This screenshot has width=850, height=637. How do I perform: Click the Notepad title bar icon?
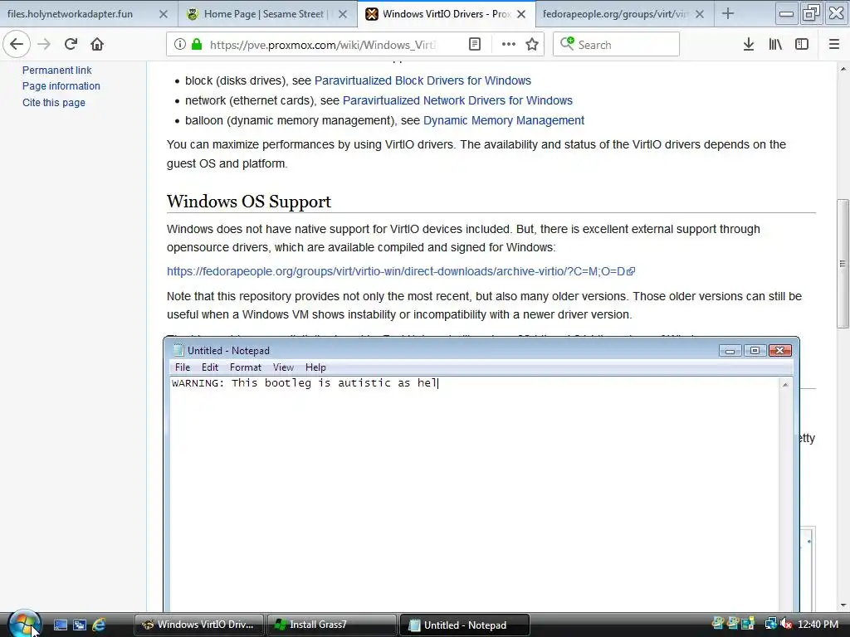pos(178,351)
